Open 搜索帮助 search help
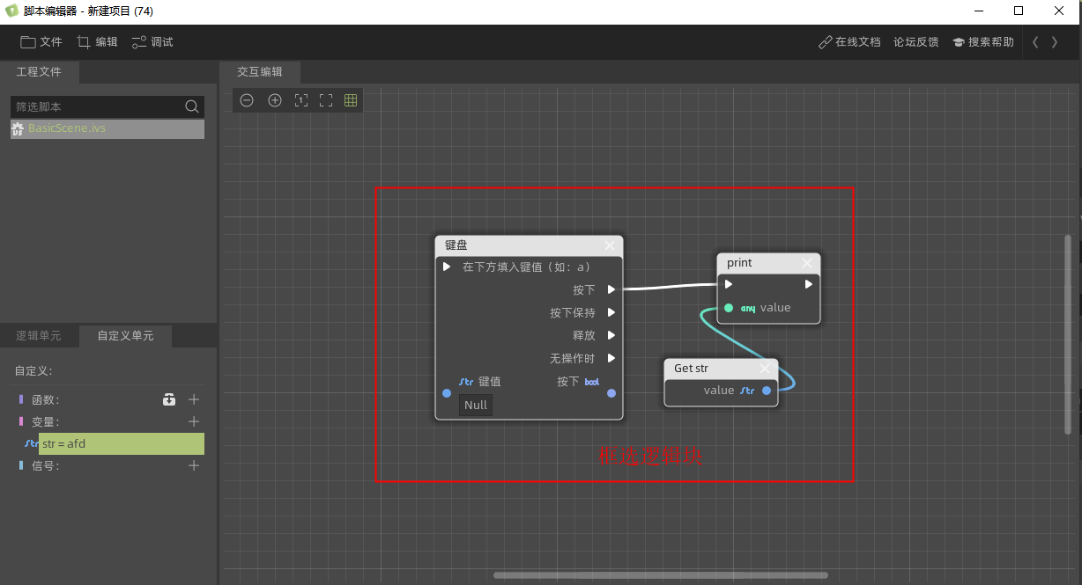The height and width of the screenshot is (585, 1082). (x=982, y=42)
